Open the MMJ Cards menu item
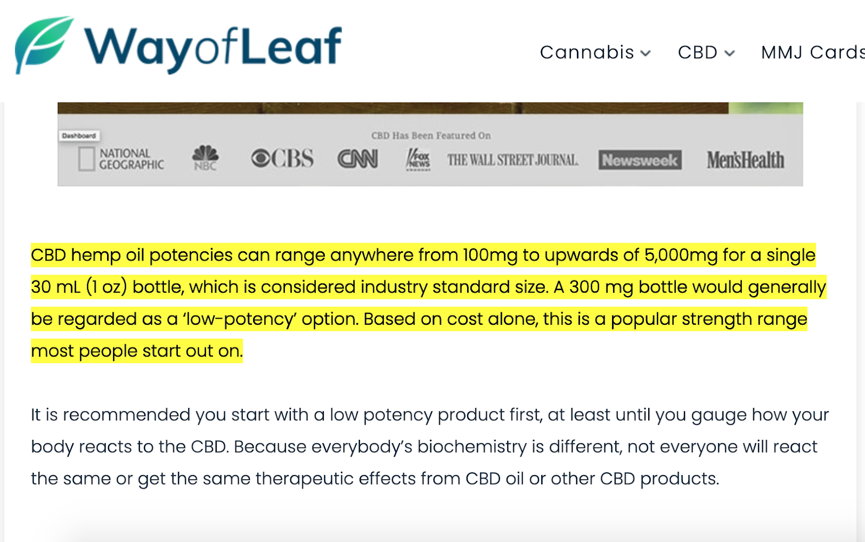 (x=811, y=52)
